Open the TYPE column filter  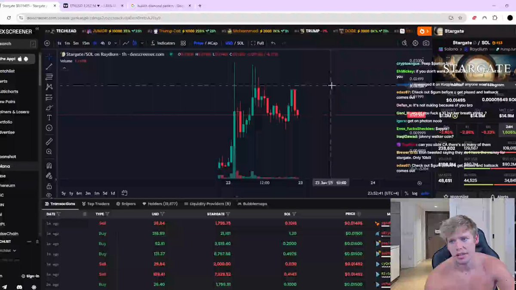point(107,214)
